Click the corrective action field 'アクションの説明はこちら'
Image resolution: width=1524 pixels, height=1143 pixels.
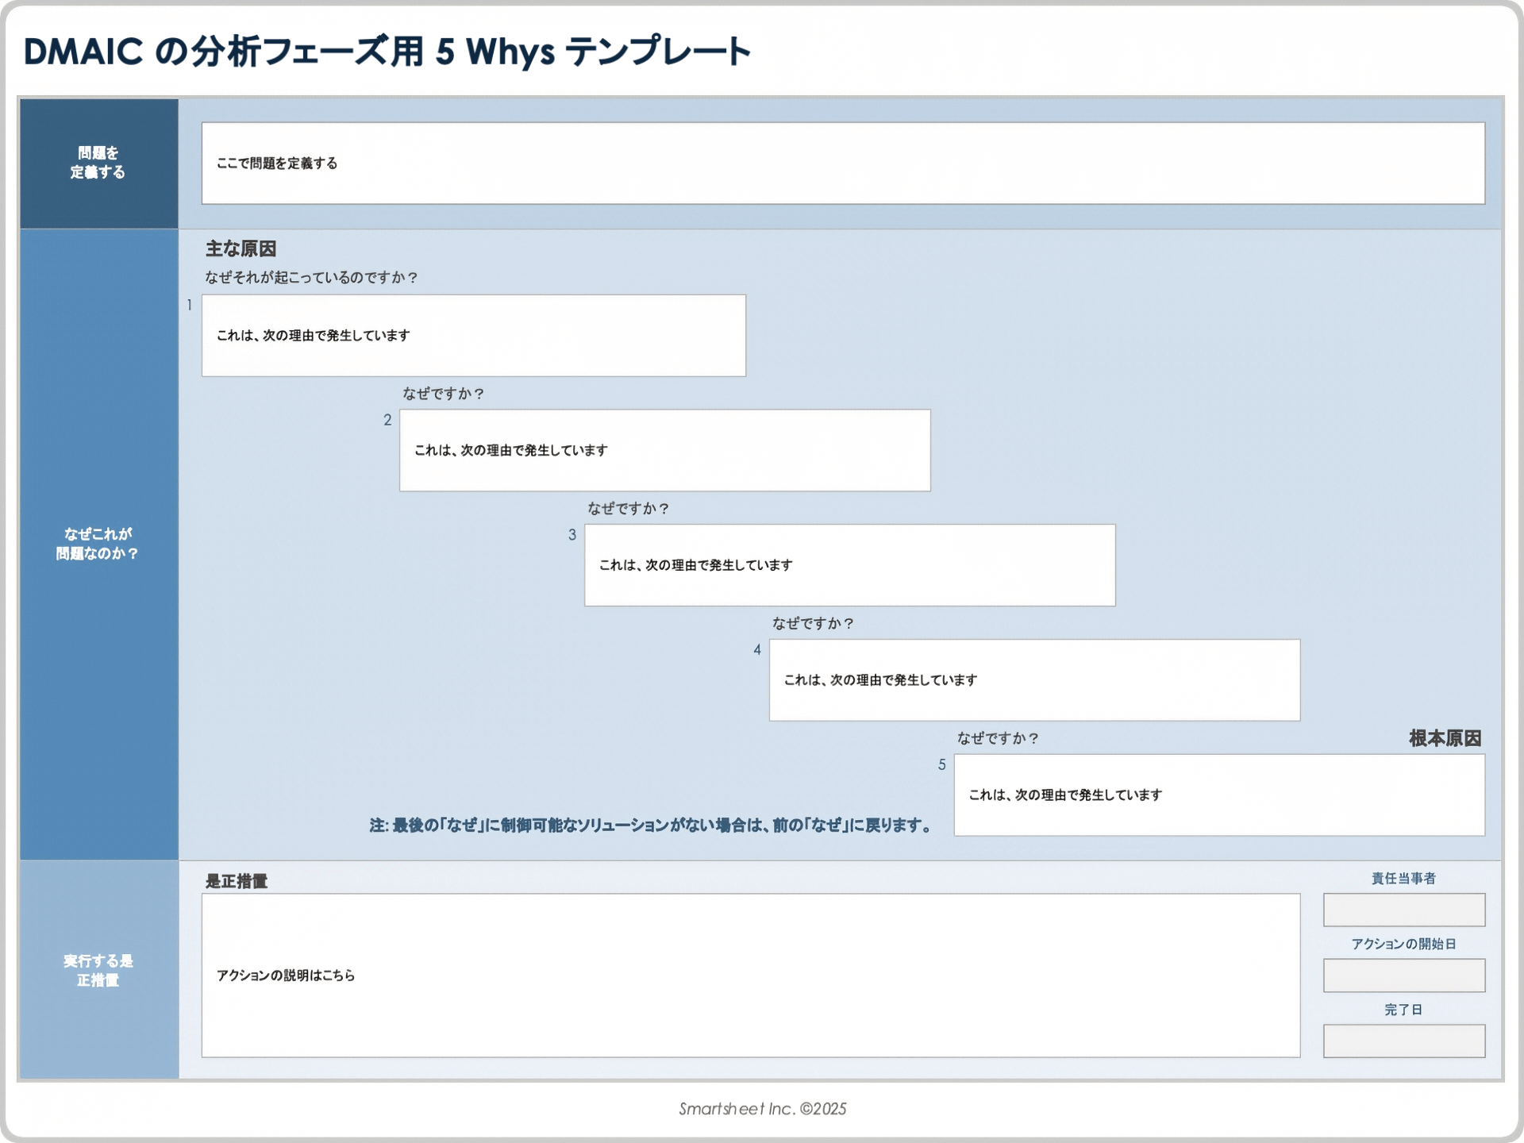(751, 976)
